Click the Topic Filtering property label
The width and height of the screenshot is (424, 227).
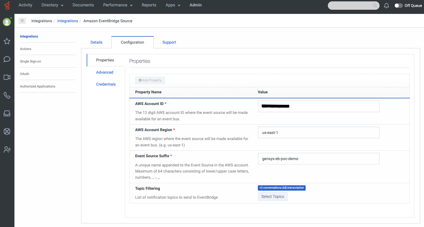[x=148, y=188]
